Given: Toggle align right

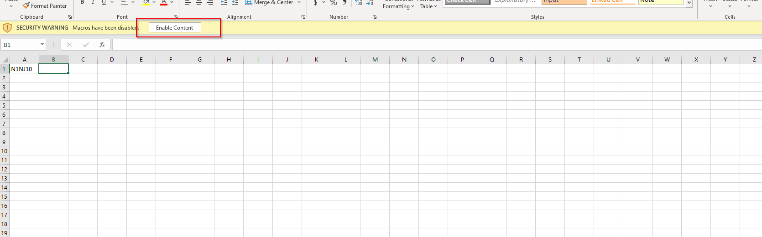Looking at the screenshot, I should [x=210, y=3].
